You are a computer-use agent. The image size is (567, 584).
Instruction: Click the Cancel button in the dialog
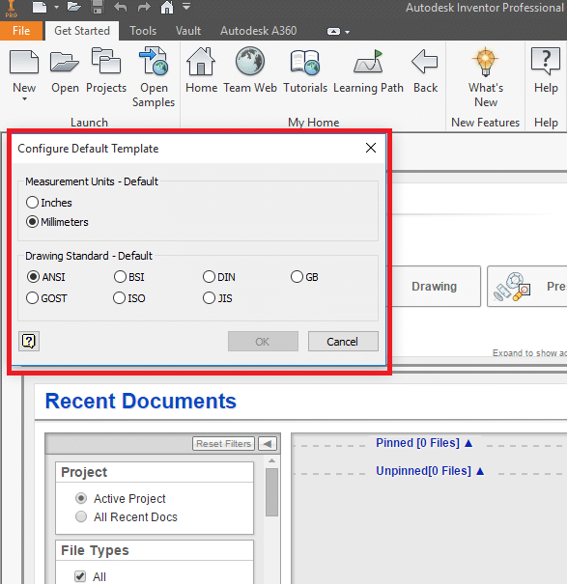[343, 341]
